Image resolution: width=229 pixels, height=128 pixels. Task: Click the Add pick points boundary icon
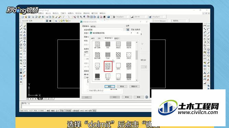[x=127, y=29]
